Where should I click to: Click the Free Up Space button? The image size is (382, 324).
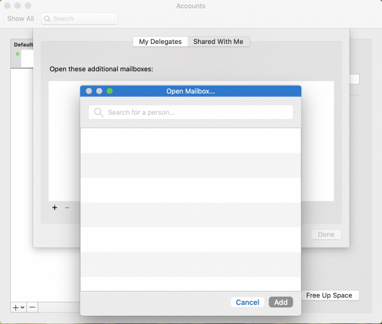(330, 295)
